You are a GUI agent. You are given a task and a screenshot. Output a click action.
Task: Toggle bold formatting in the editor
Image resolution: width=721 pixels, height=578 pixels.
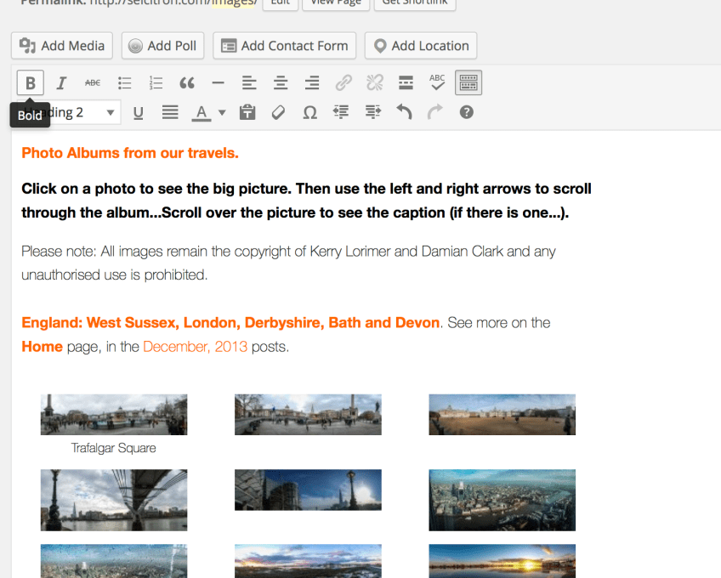click(x=31, y=83)
